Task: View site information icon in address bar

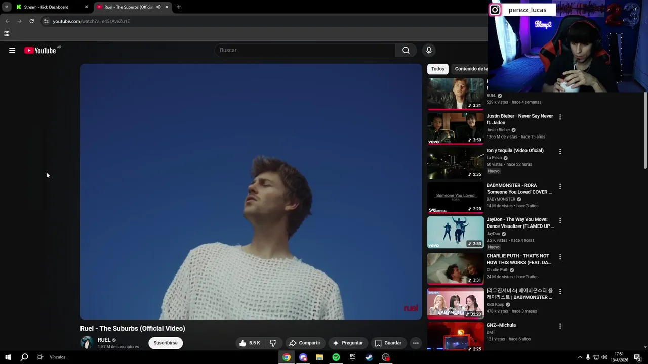Action: (46, 21)
